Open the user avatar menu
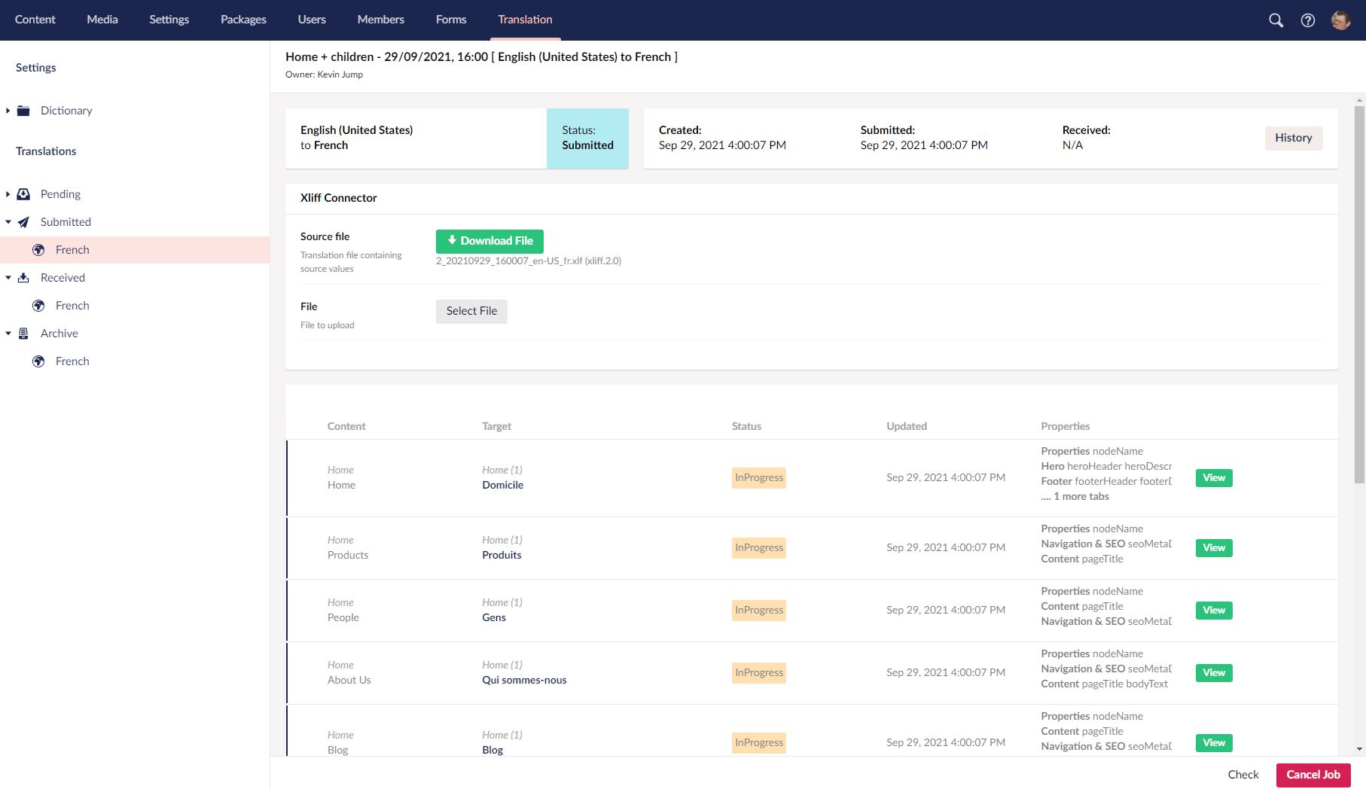Screen dimensions: 1366x789 click(1340, 20)
